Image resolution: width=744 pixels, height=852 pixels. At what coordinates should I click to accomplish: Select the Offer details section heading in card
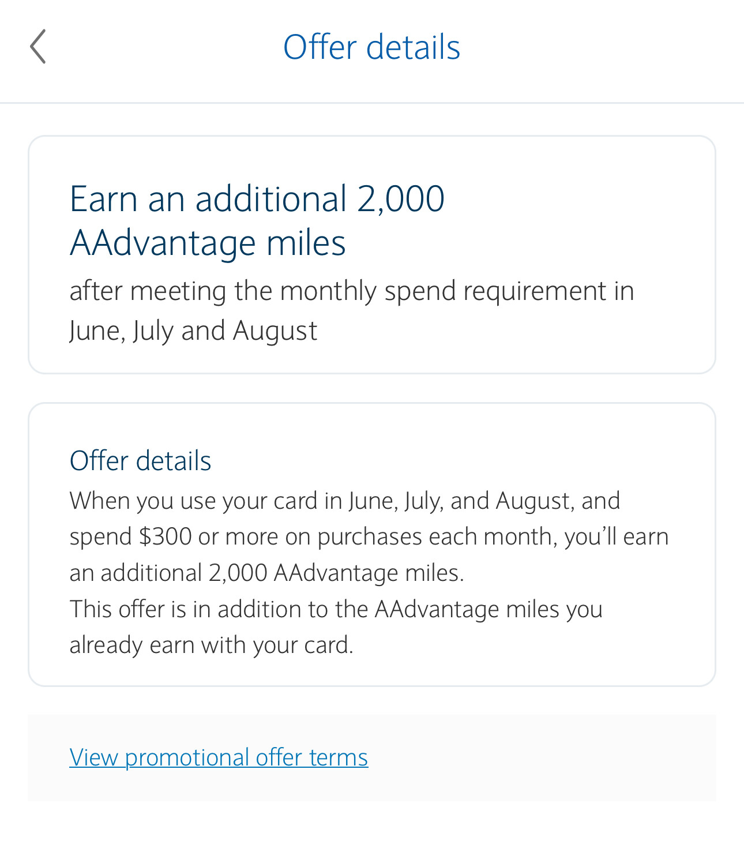[140, 461]
